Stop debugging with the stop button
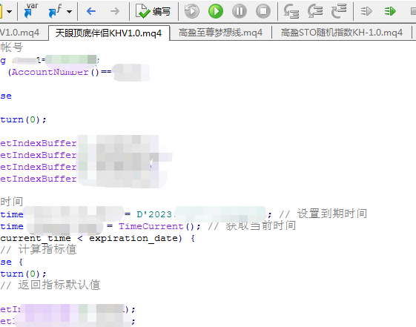Viewport: 416px width, 327px height. 263,11
